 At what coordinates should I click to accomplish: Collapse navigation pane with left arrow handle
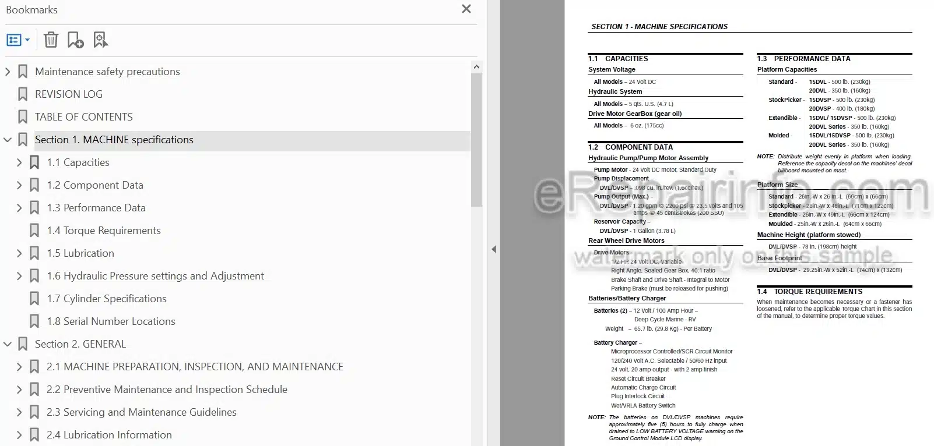[x=494, y=249]
